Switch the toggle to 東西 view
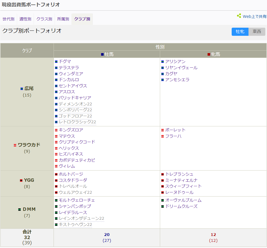This screenshot has height=248, width=267. [x=257, y=32]
